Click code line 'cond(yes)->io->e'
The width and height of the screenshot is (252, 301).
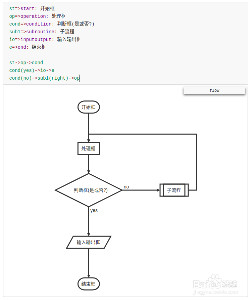pos(32,70)
